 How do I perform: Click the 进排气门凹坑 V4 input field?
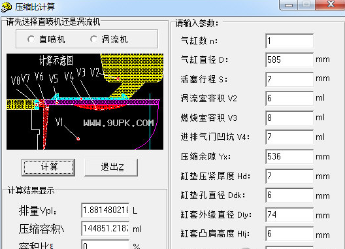(x=289, y=137)
